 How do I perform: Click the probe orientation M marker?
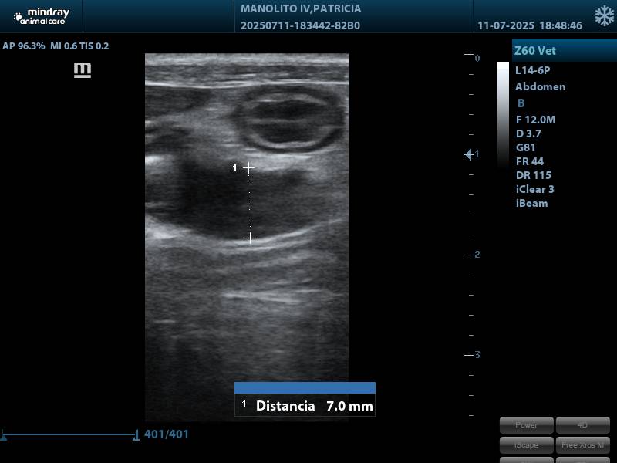click(83, 70)
